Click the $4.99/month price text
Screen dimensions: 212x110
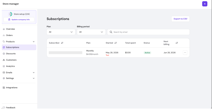92,54
